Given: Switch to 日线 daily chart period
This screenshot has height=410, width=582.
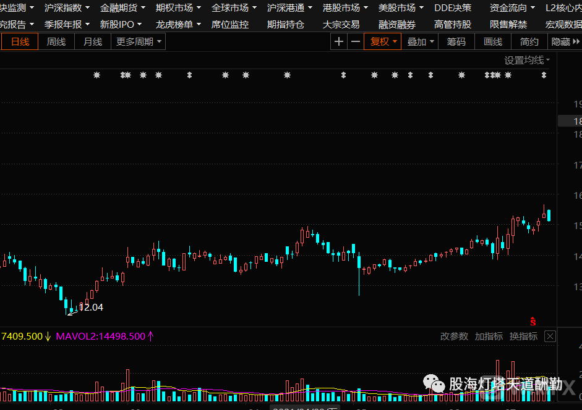Looking at the screenshot, I should click(x=20, y=41).
